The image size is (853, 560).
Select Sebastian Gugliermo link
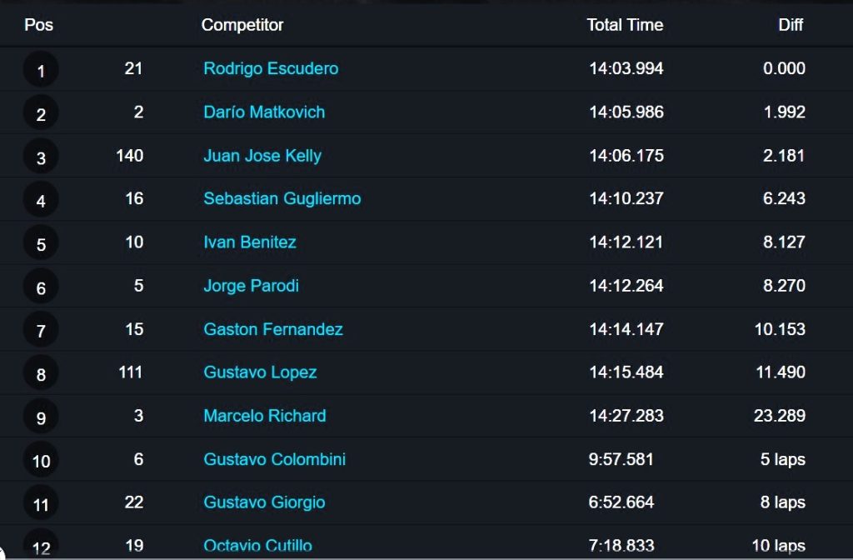click(282, 198)
